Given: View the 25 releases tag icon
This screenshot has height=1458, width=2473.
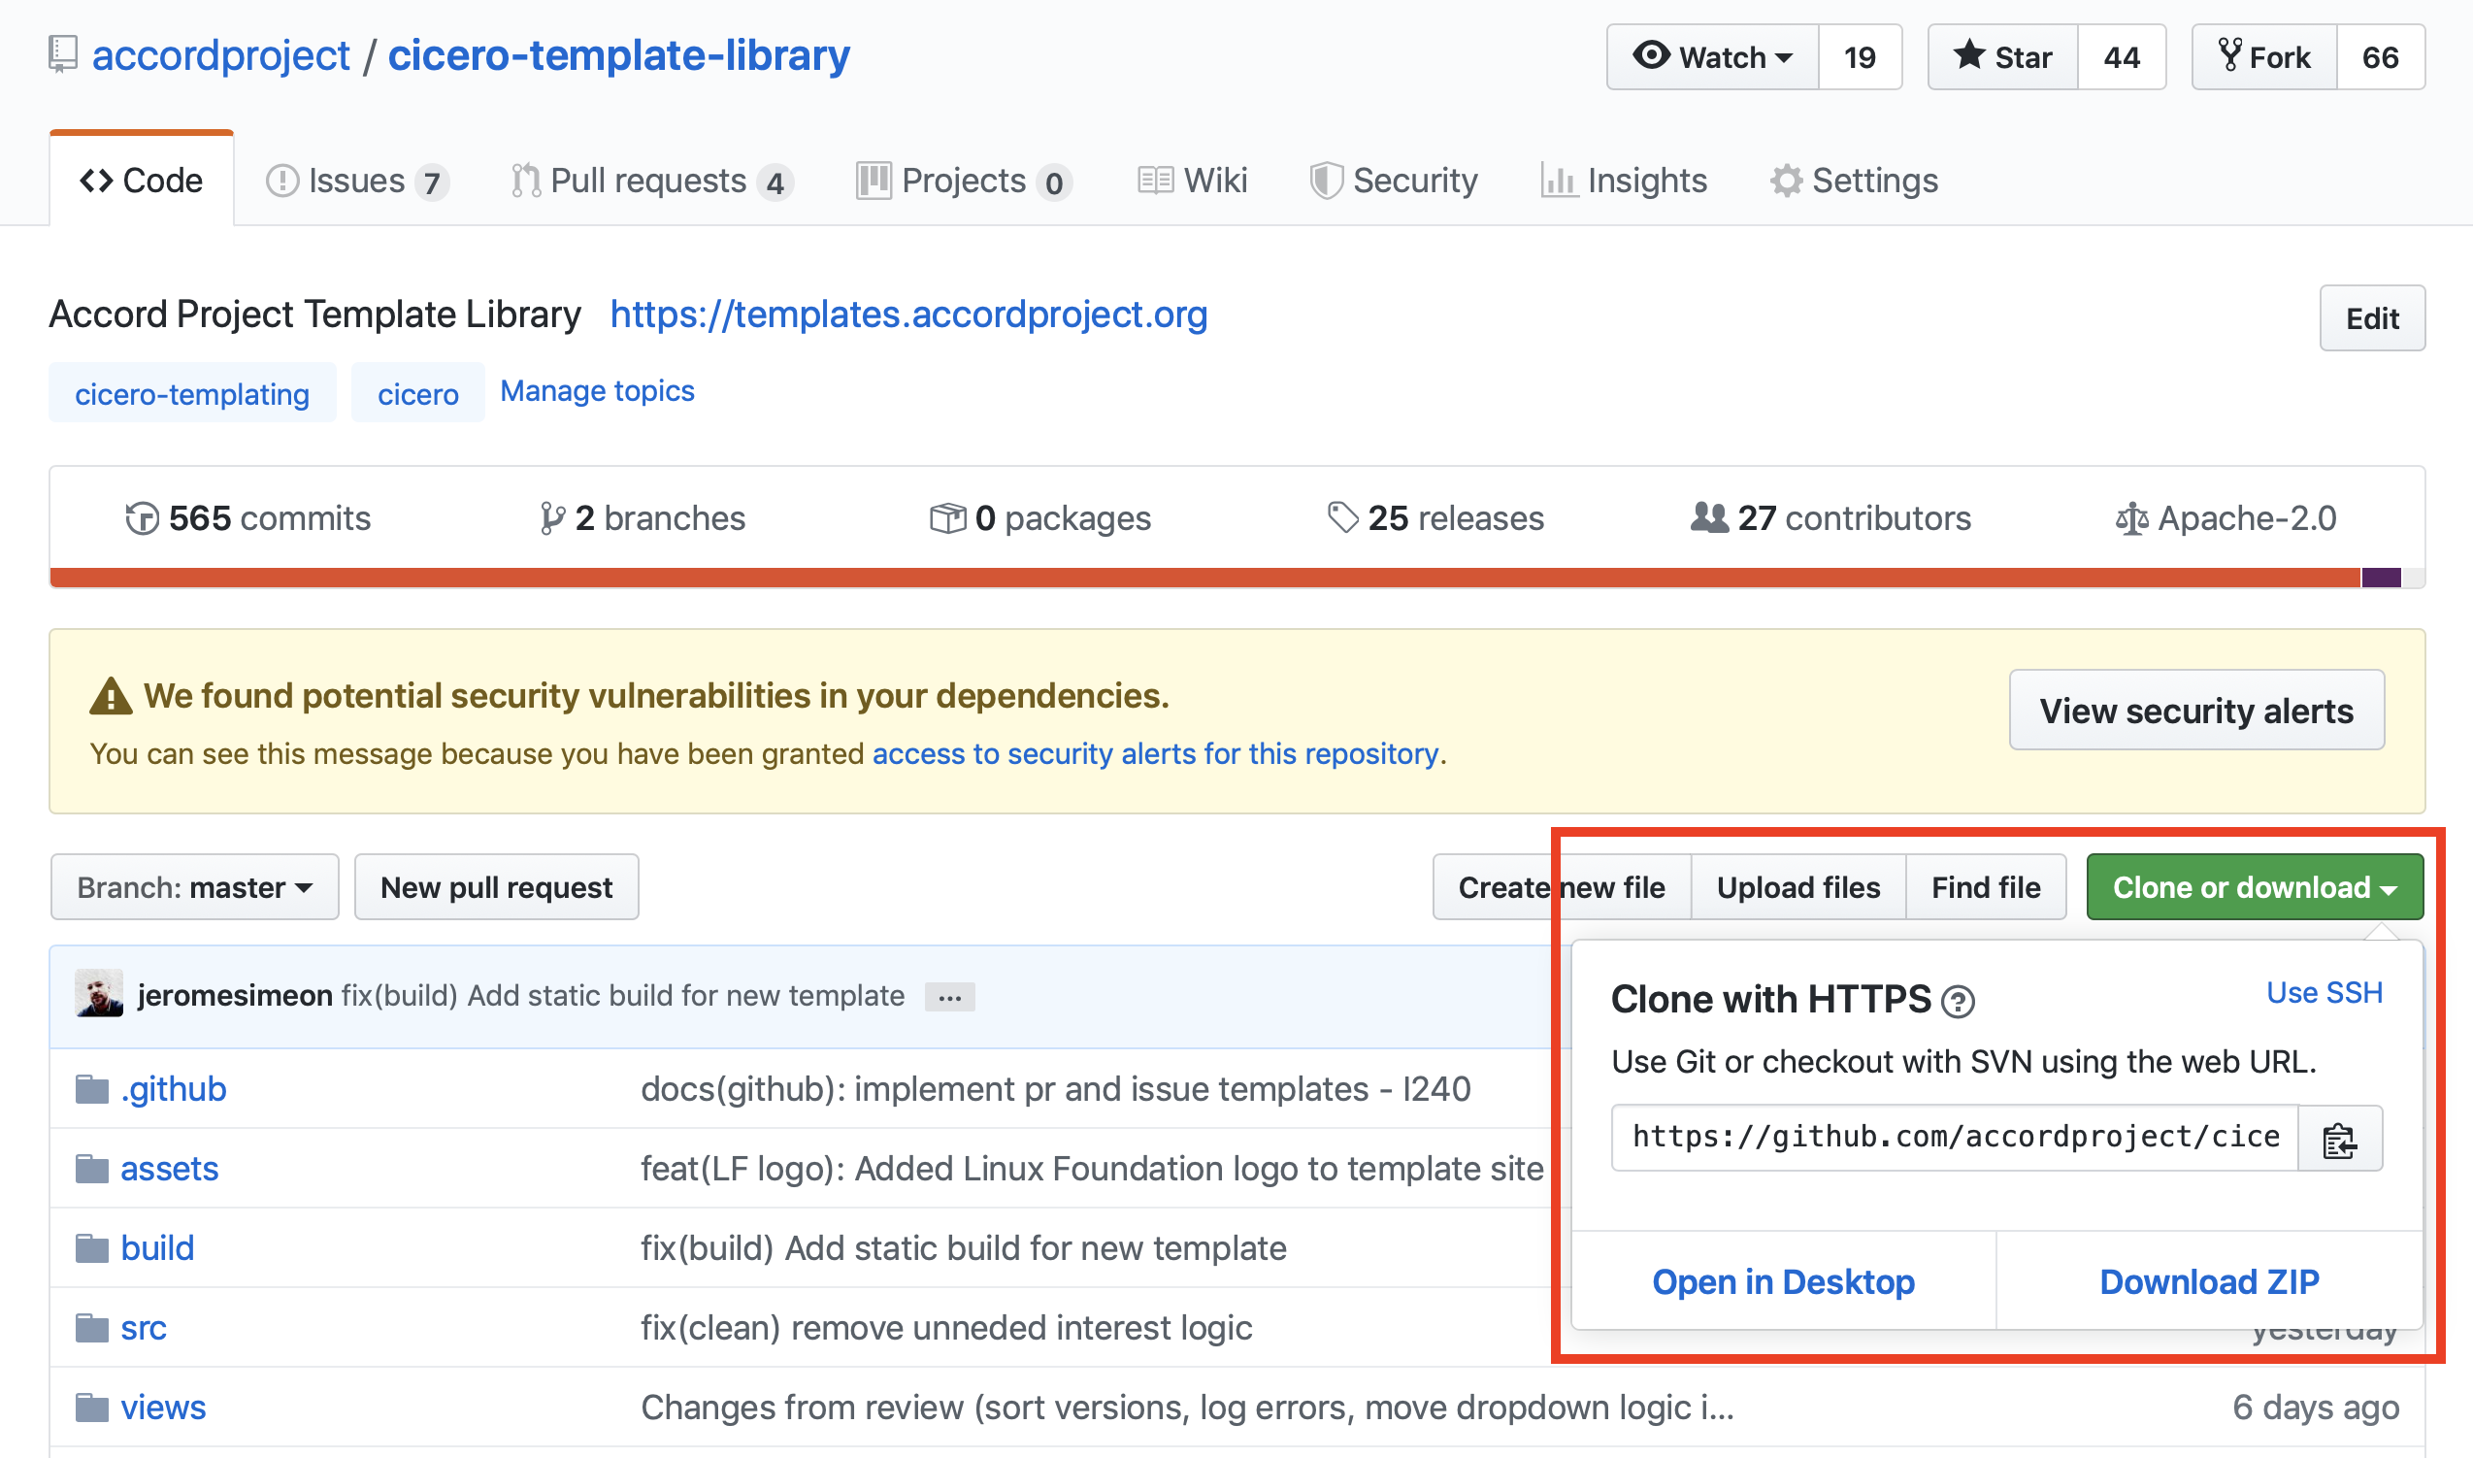Looking at the screenshot, I should coord(1341,517).
